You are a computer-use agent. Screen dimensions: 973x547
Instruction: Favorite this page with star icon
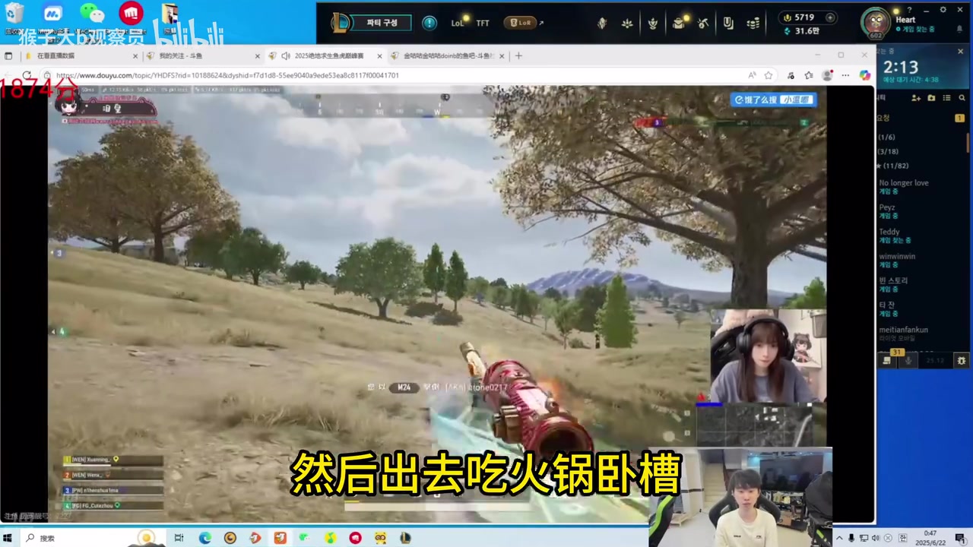pyautogui.click(x=769, y=75)
